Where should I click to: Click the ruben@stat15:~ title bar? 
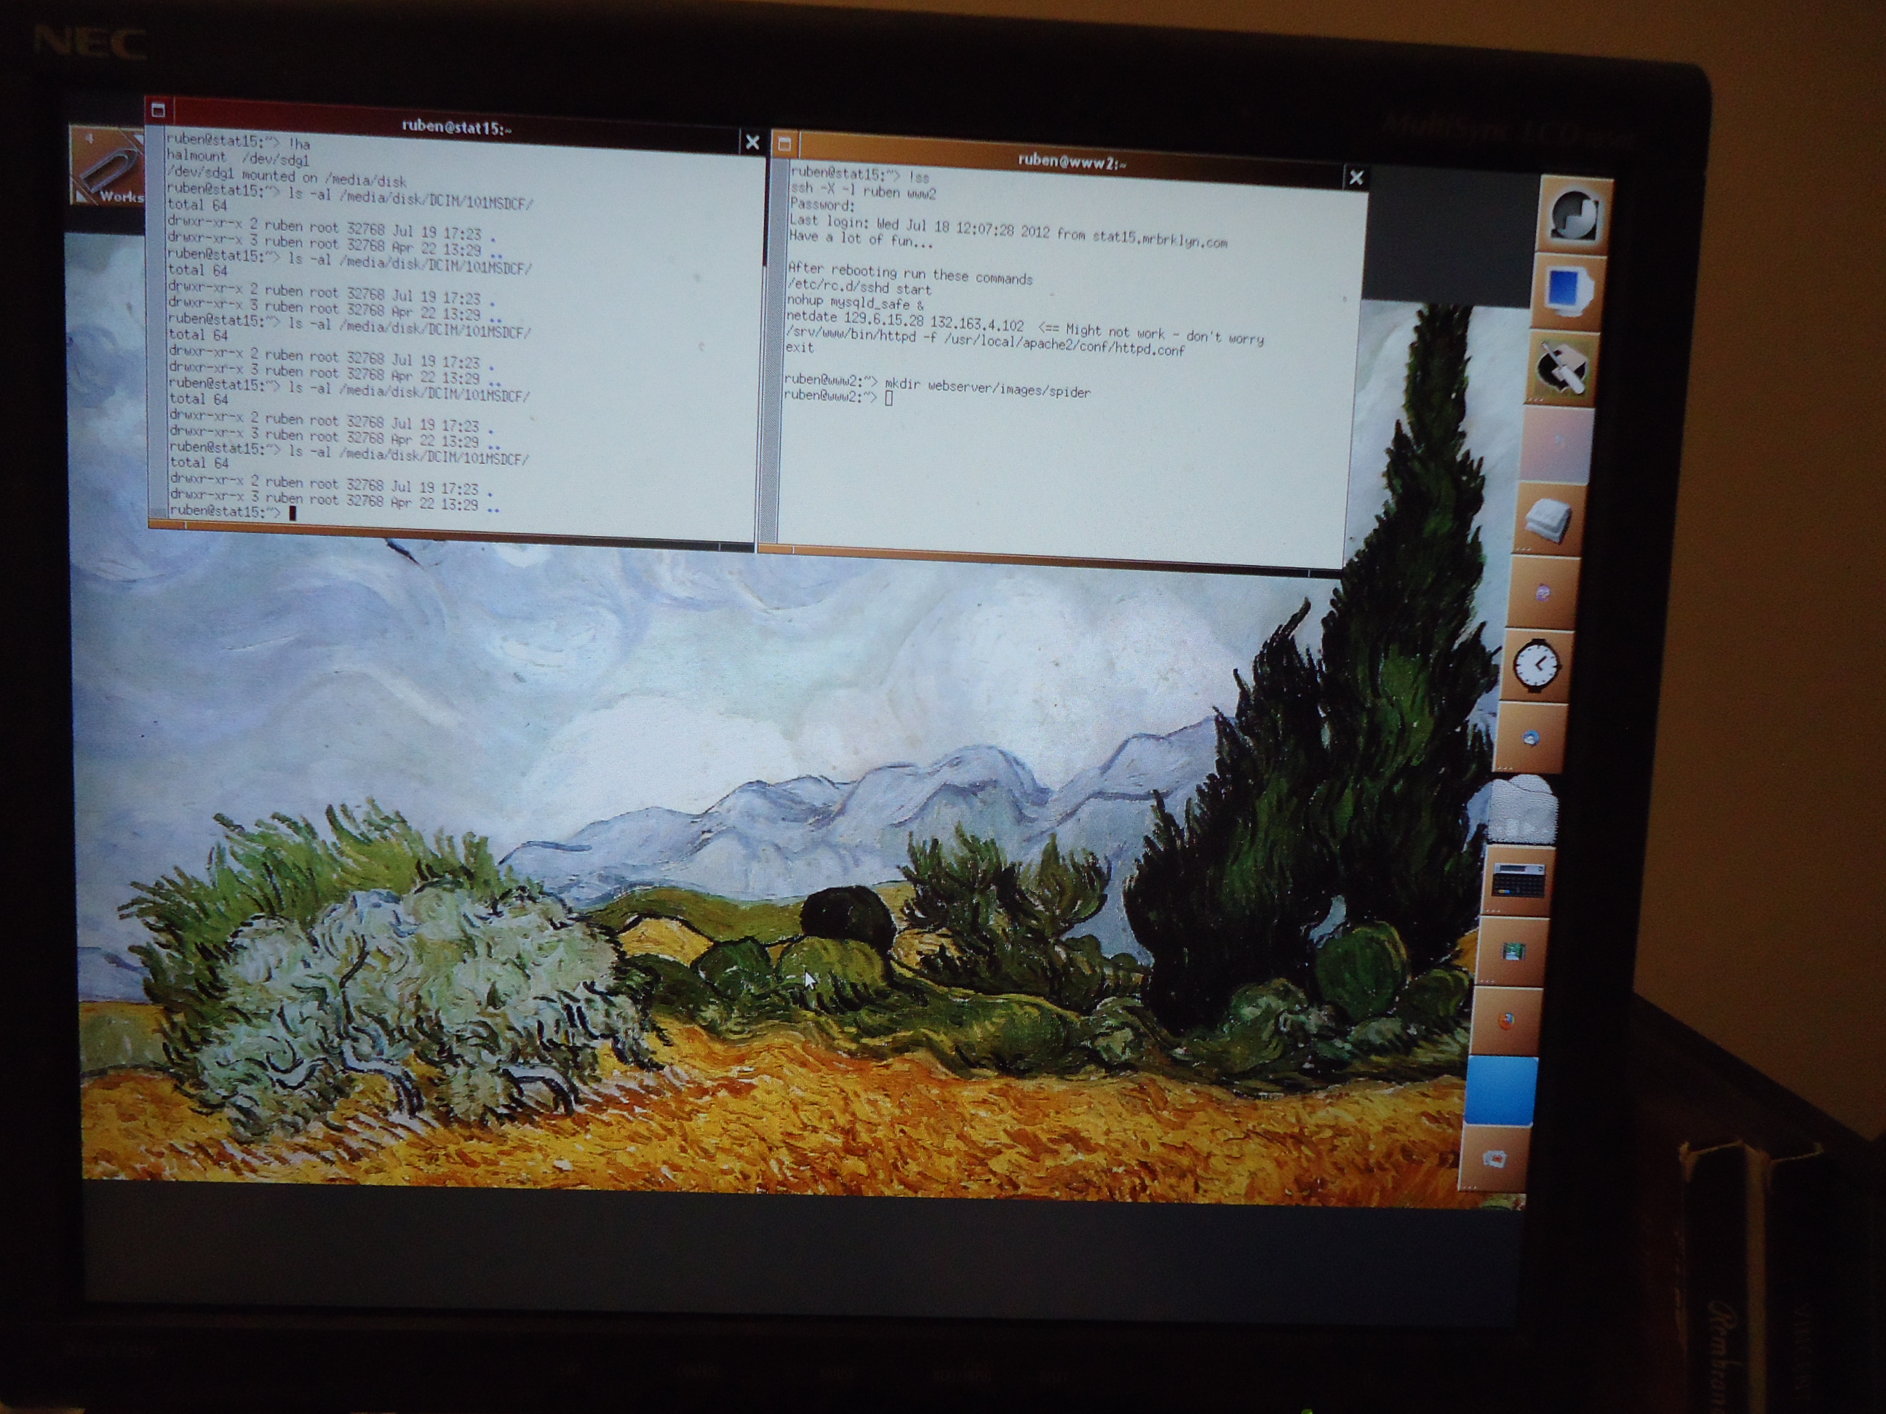pos(456,127)
